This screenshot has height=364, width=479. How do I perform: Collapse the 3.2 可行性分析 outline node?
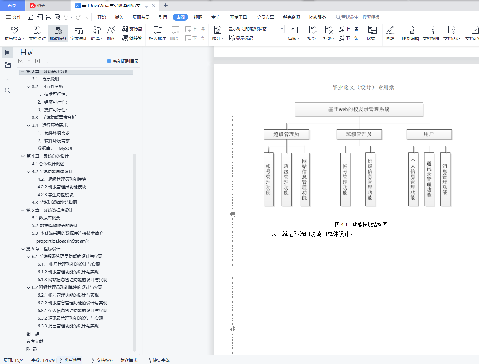tap(28, 87)
